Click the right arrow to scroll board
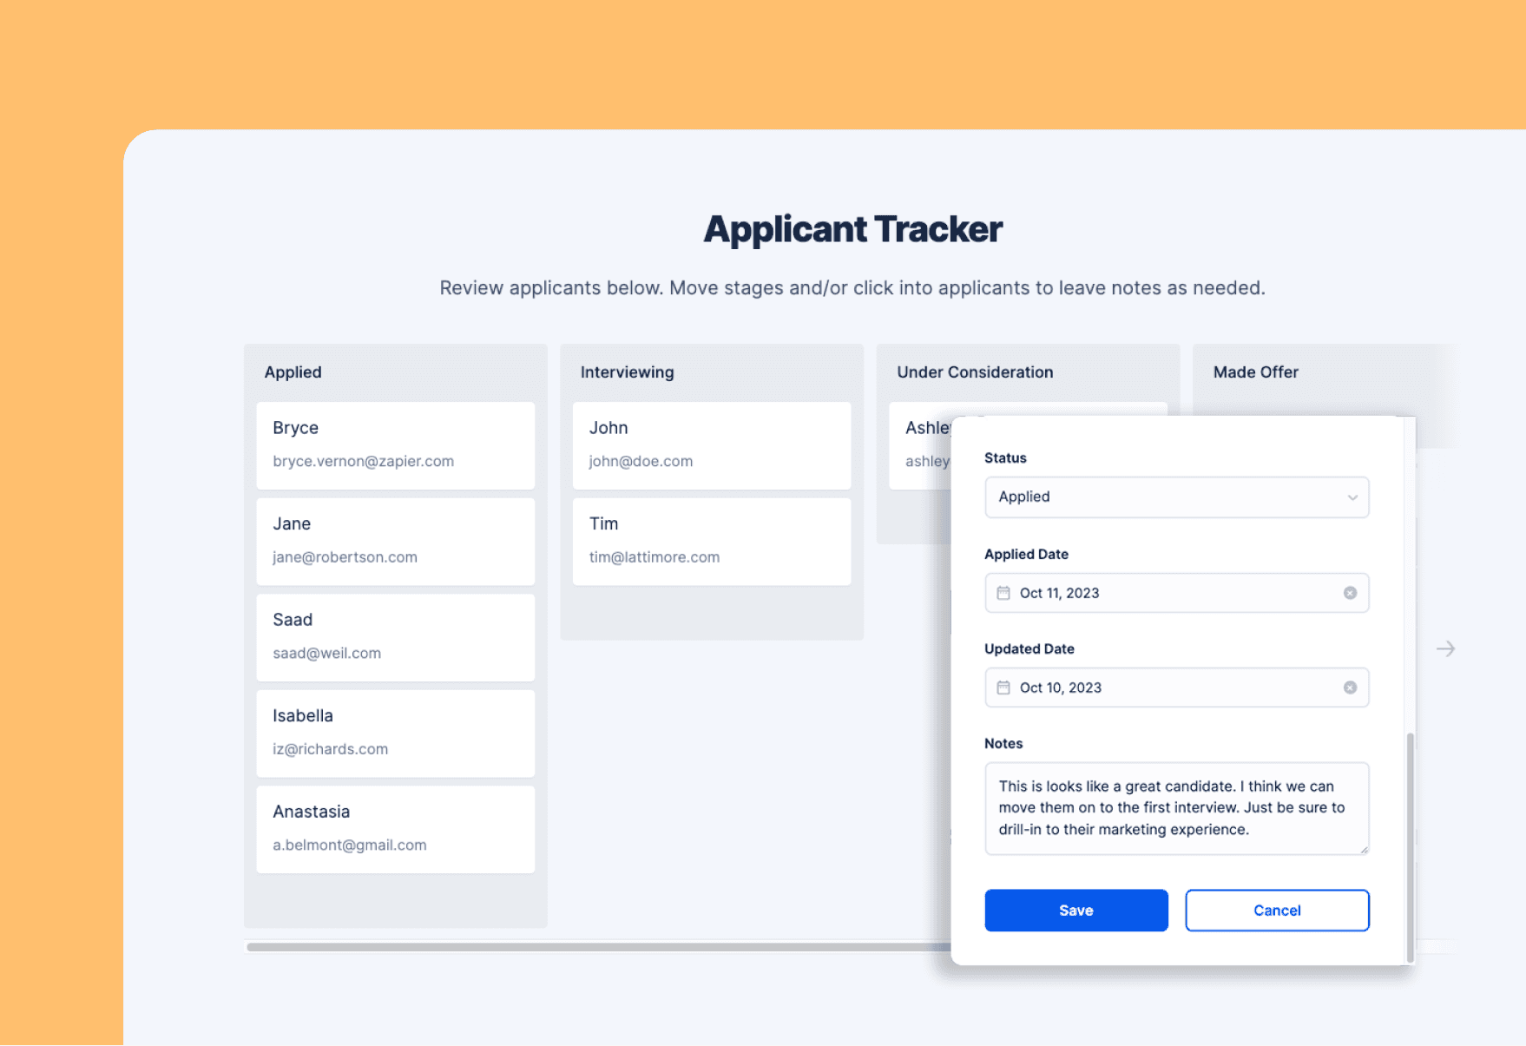The height and width of the screenshot is (1046, 1526). click(1445, 648)
